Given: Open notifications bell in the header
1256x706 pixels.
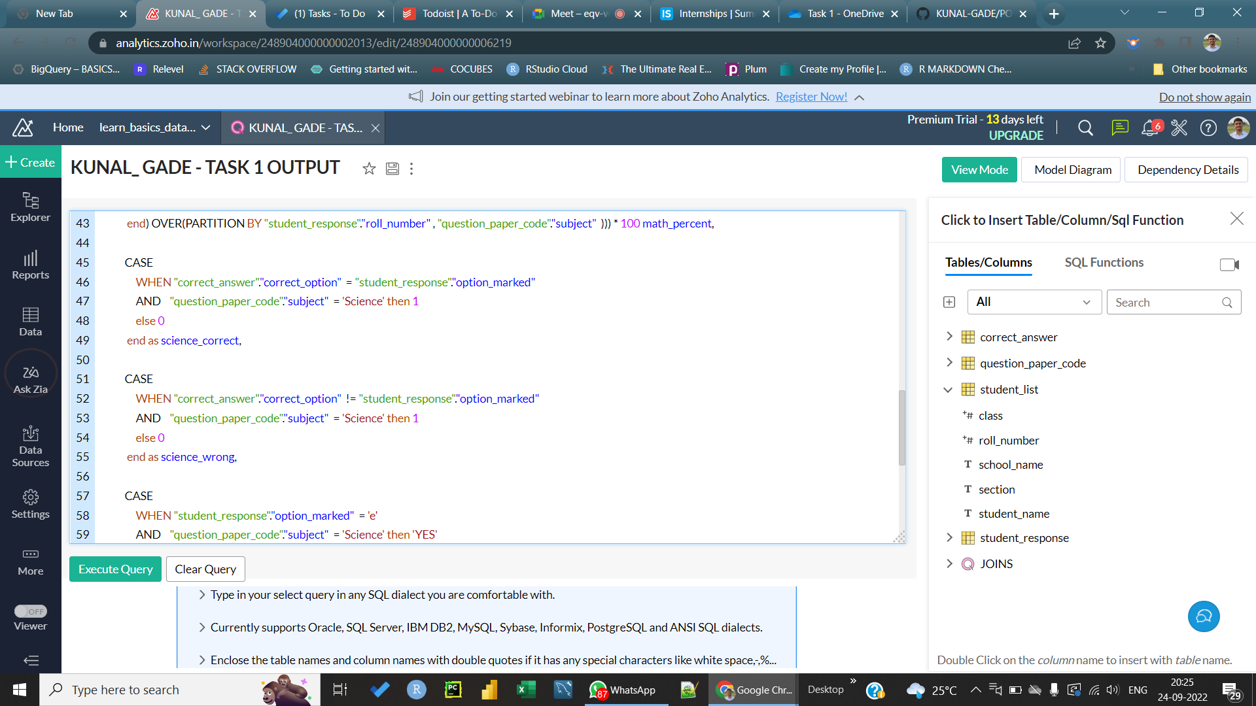Looking at the screenshot, I should 1149,128.
